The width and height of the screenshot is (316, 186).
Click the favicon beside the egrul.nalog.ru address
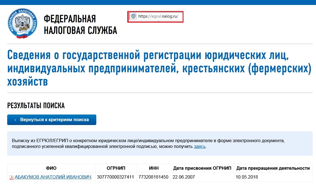tap(133, 16)
